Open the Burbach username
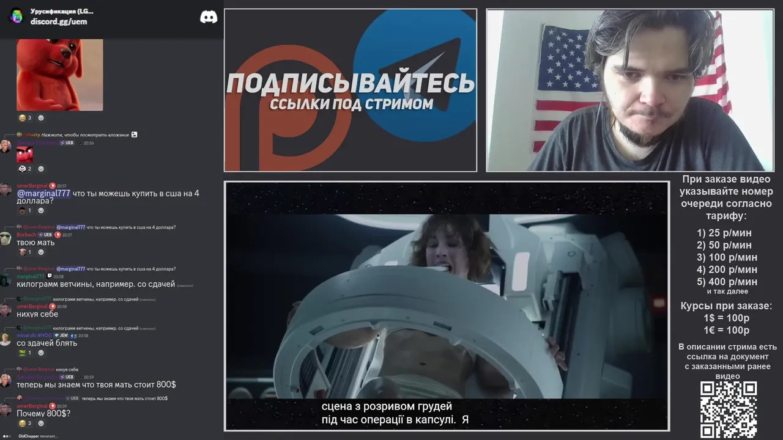The image size is (783, 440). 26,235
